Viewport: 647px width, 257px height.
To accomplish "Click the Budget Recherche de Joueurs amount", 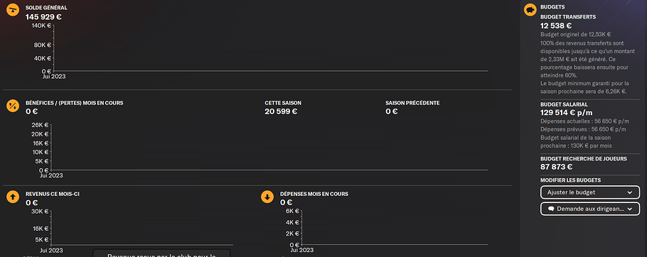I will (556, 167).
